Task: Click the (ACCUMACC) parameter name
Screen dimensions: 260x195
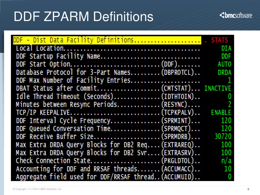Action: click(177, 169)
